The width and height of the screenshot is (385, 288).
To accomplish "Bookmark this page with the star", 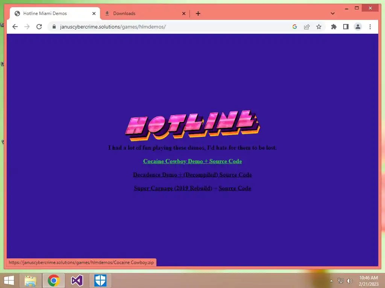I will (x=319, y=27).
